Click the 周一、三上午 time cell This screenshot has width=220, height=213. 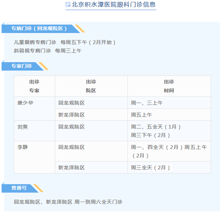[x=147, y=103]
